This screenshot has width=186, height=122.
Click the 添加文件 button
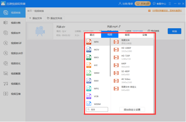[36, 18]
